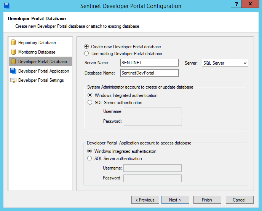Go to Developer Portal Settings step
This screenshot has width=262, height=211.
click(41, 80)
